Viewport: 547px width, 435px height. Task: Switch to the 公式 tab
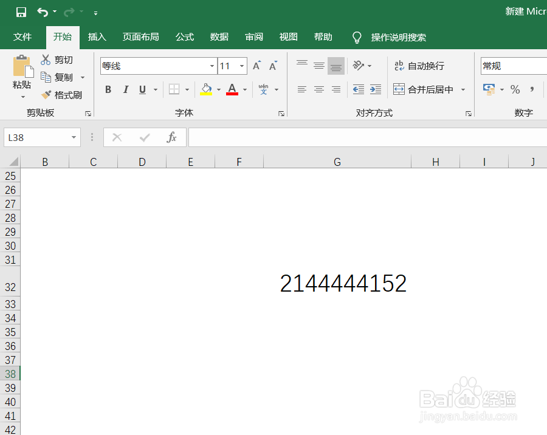[x=185, y=37]
